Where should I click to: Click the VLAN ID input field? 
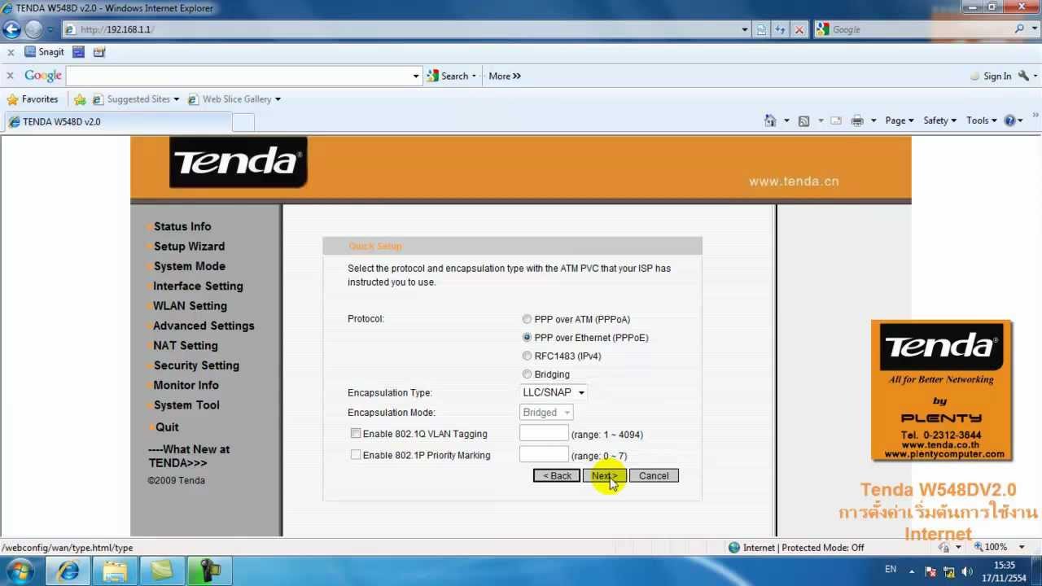tap(544, 434)
